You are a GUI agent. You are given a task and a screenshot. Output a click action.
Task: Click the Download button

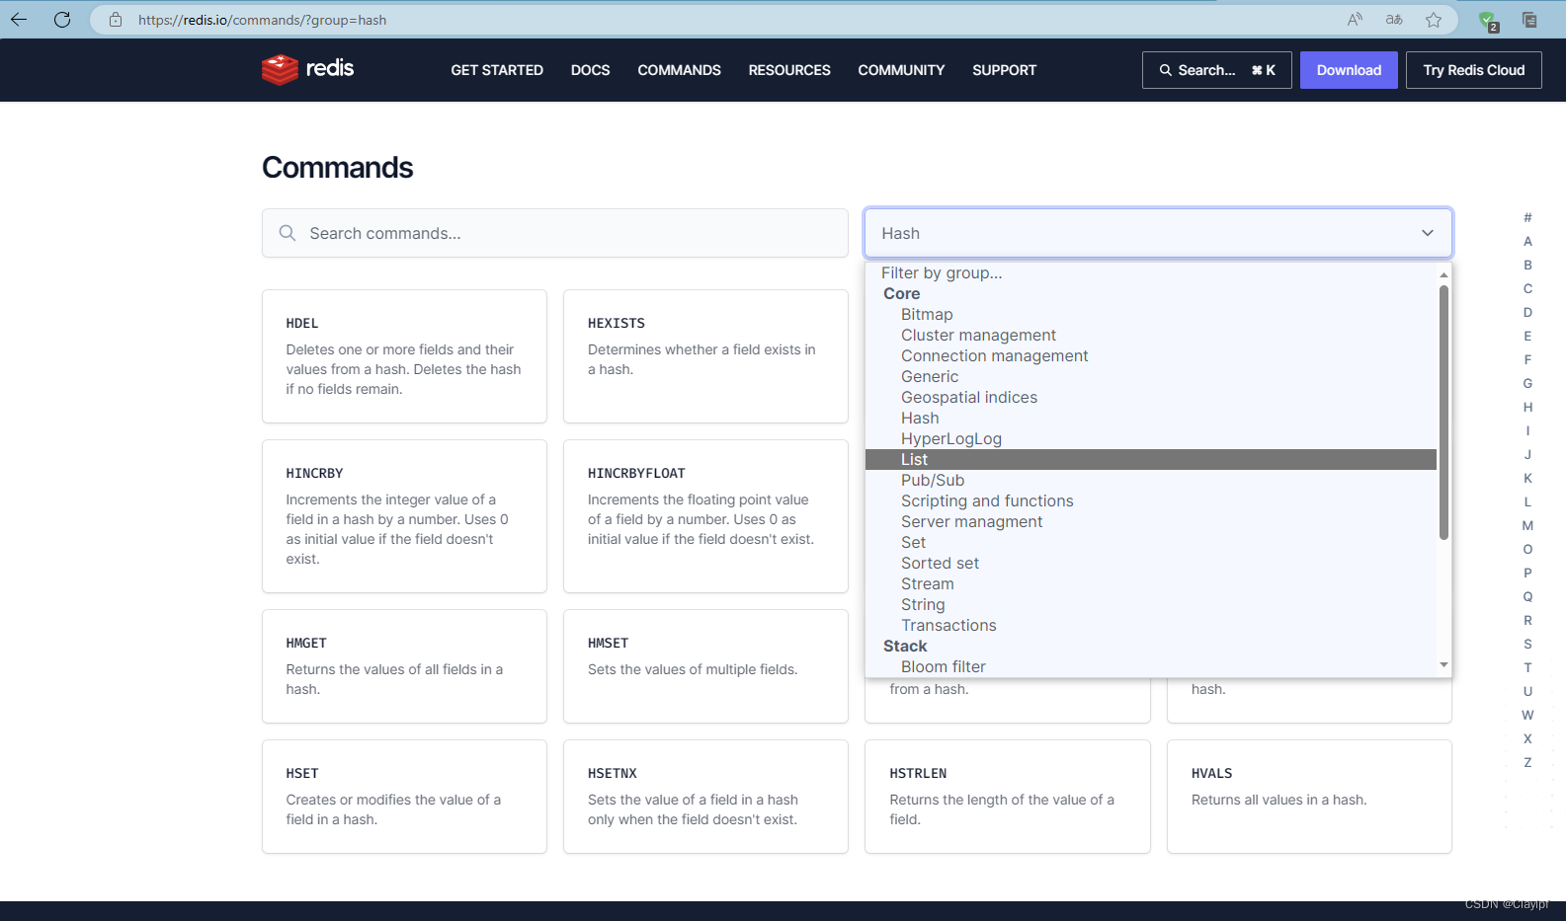pos(1349,70)
